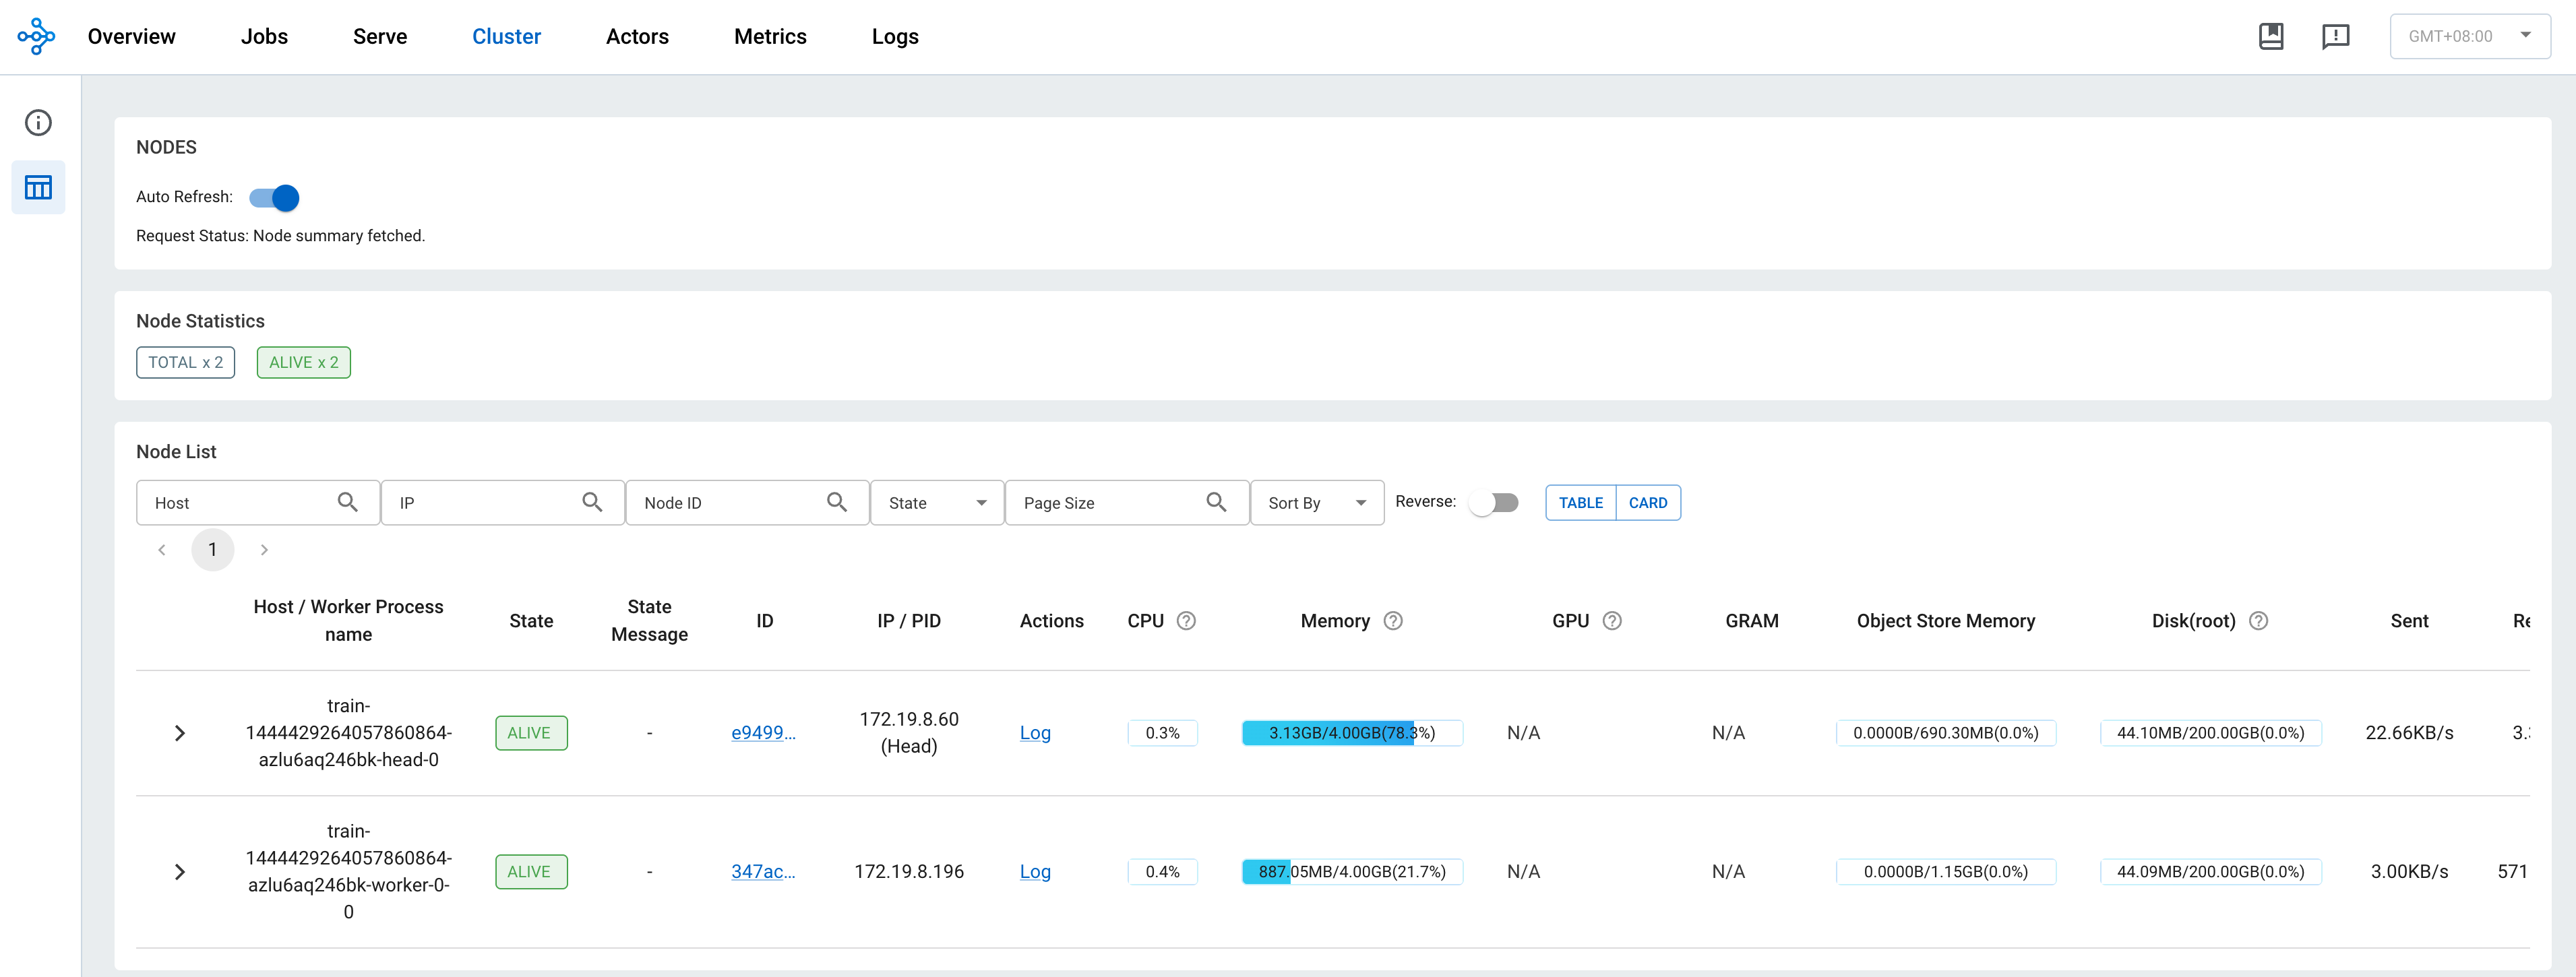Open the info icon in sidebar

[38, 123]
